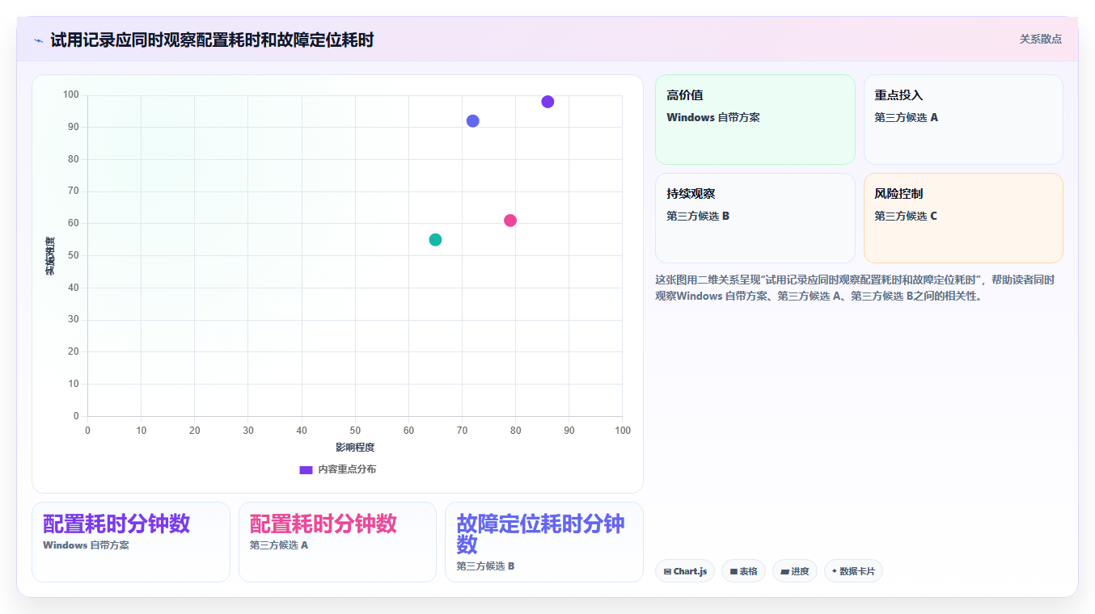The image size is (1095, 614).
Task: Click the 影响程度 x-axis title
Action: 355,448
